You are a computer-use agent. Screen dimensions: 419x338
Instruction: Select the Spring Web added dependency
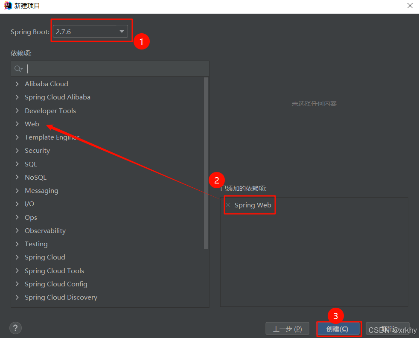[x=253, y=205]
